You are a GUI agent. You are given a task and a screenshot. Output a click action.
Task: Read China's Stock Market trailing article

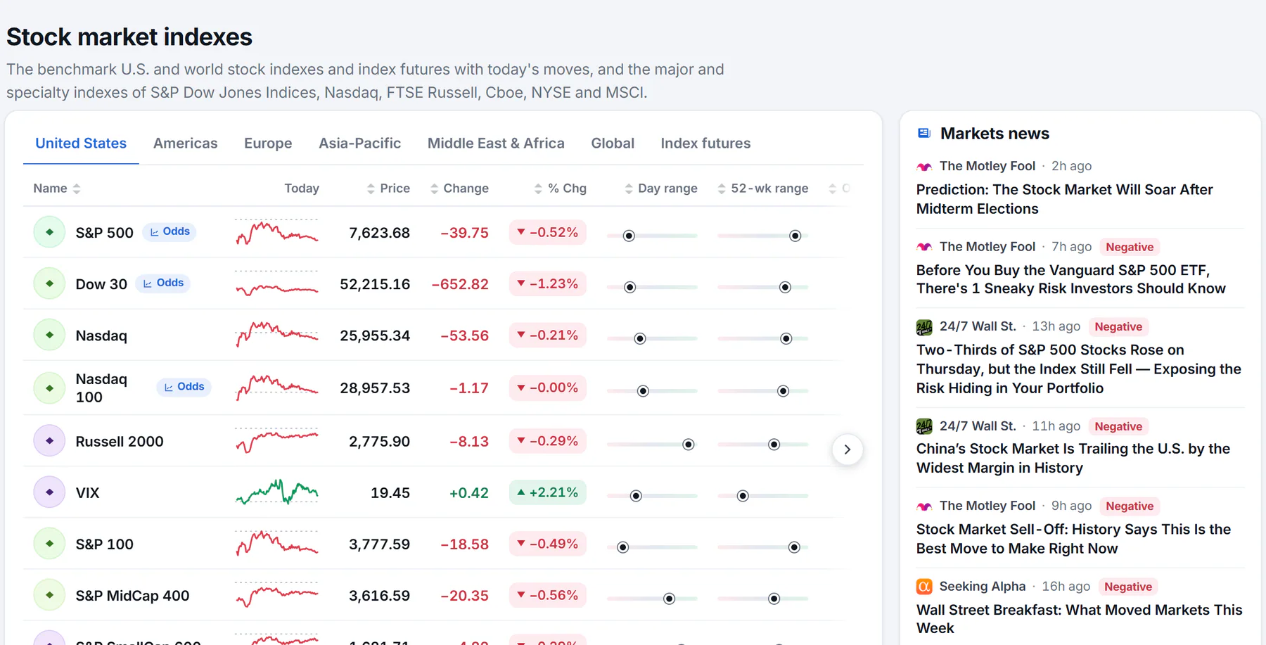click(x=1073, y=459)
